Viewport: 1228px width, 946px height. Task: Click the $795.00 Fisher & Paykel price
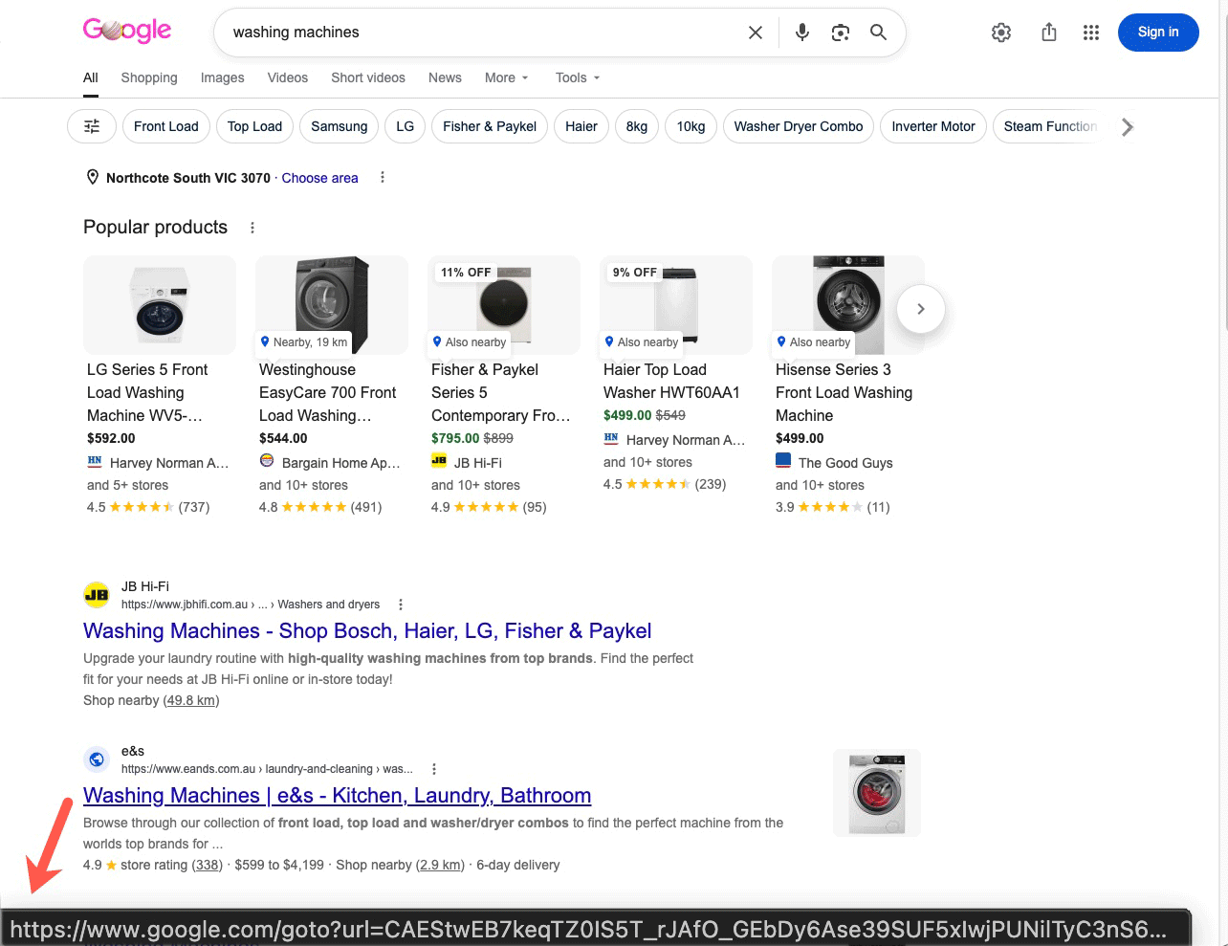point(455,438)
